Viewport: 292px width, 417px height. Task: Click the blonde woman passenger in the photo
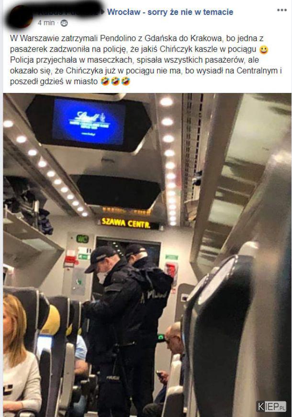(21, 354)
